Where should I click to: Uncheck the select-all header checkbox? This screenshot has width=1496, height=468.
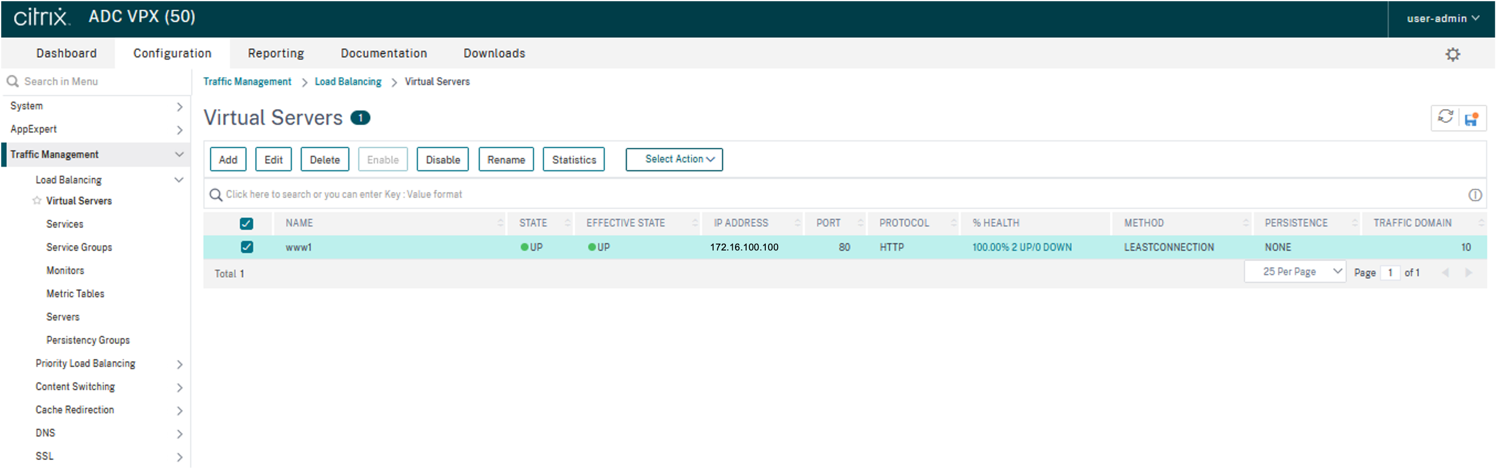246,223
